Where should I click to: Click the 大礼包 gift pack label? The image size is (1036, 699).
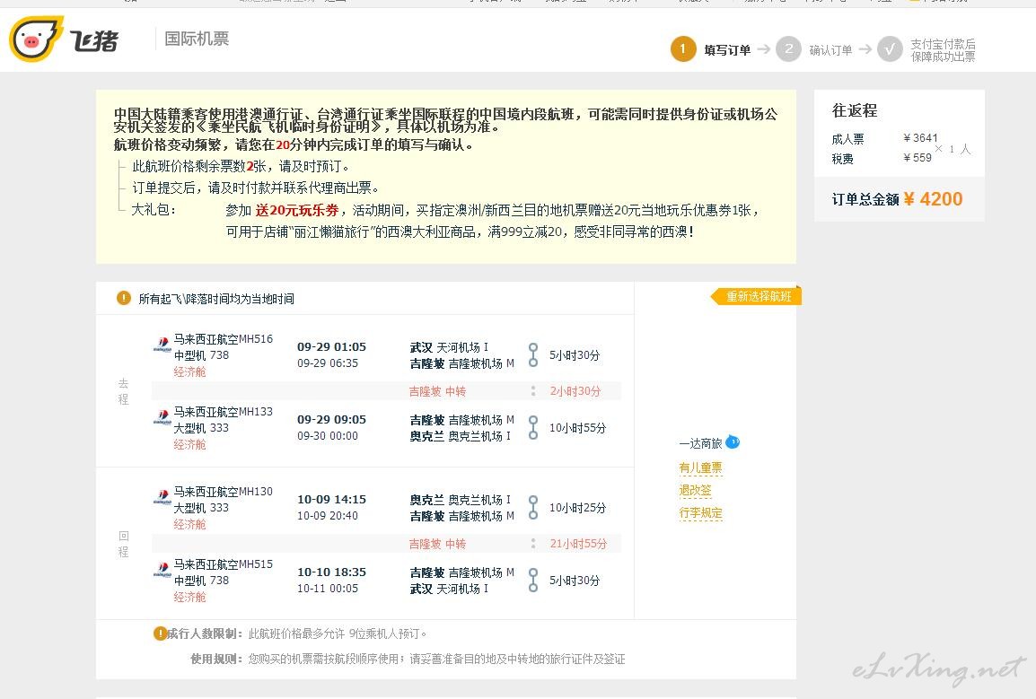[x=154, y=210]
